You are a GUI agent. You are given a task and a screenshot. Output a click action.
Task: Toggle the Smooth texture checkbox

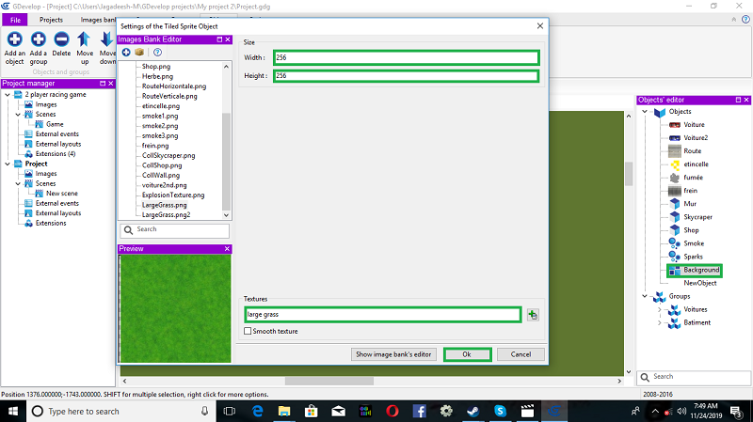[x=248, y=331]
